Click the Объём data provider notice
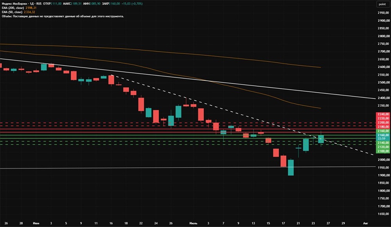 tap(63, 16)
